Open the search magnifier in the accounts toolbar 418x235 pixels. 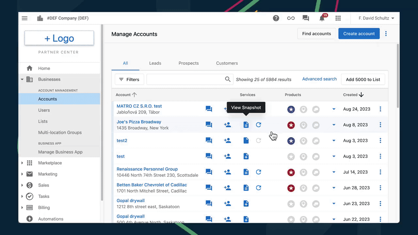[228, 79]
